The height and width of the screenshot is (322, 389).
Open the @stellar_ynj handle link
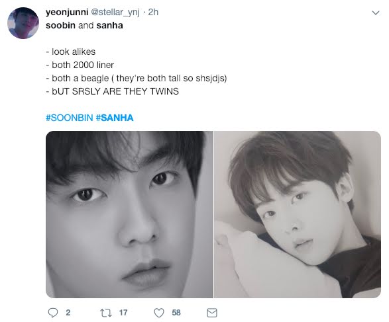[115, 12]
